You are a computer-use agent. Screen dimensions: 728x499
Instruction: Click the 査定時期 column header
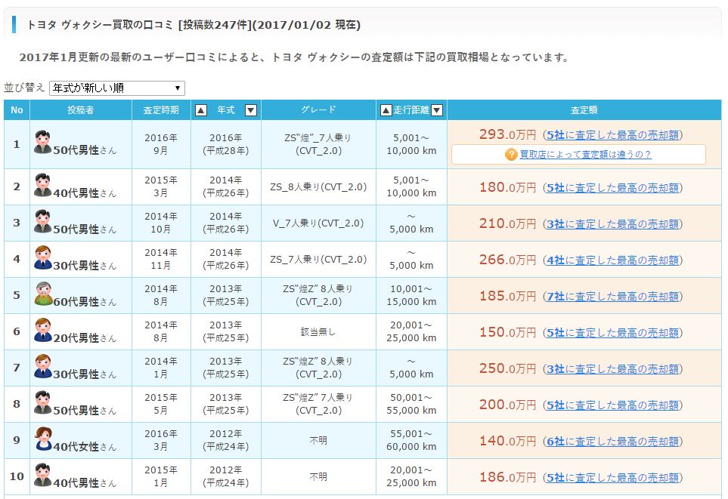tap(161, 110)
